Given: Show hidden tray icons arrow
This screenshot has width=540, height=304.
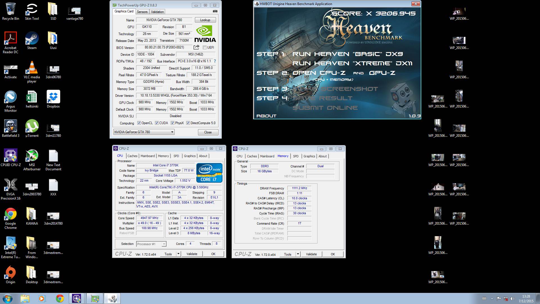Looking at the screenshot, I should pos(492,299).
